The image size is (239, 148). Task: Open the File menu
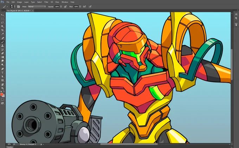(x=8, y=2)
